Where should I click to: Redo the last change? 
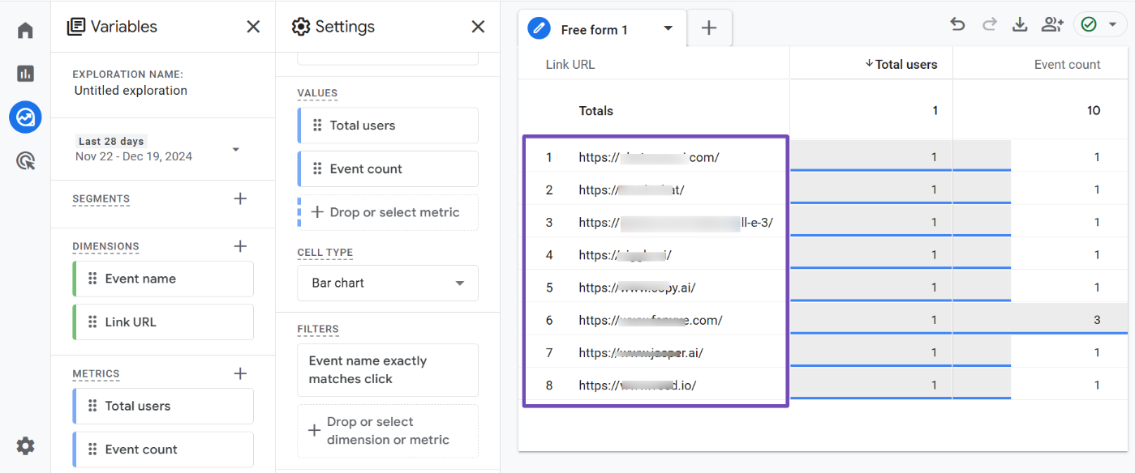[x=989, y=25]
